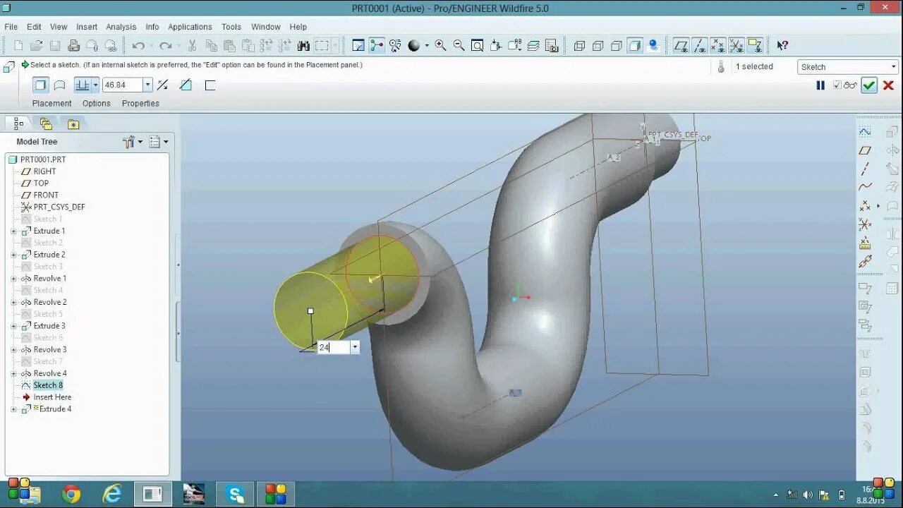Open the depth value dropdown arrow

147,85
